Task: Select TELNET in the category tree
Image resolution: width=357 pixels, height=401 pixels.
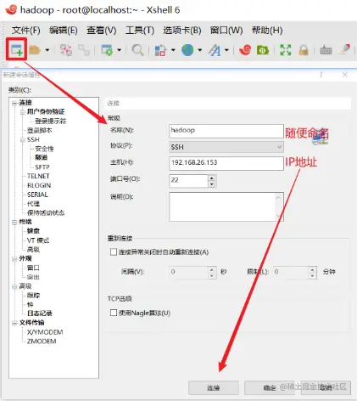Action: pyautogui.click(x=38, y=176)
